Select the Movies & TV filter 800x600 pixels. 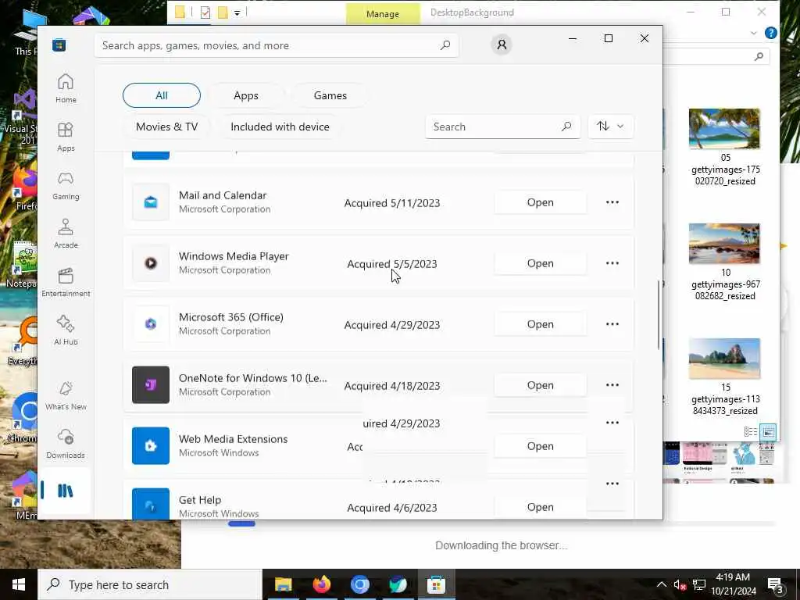pyautogui.click(x=167, y=127)
